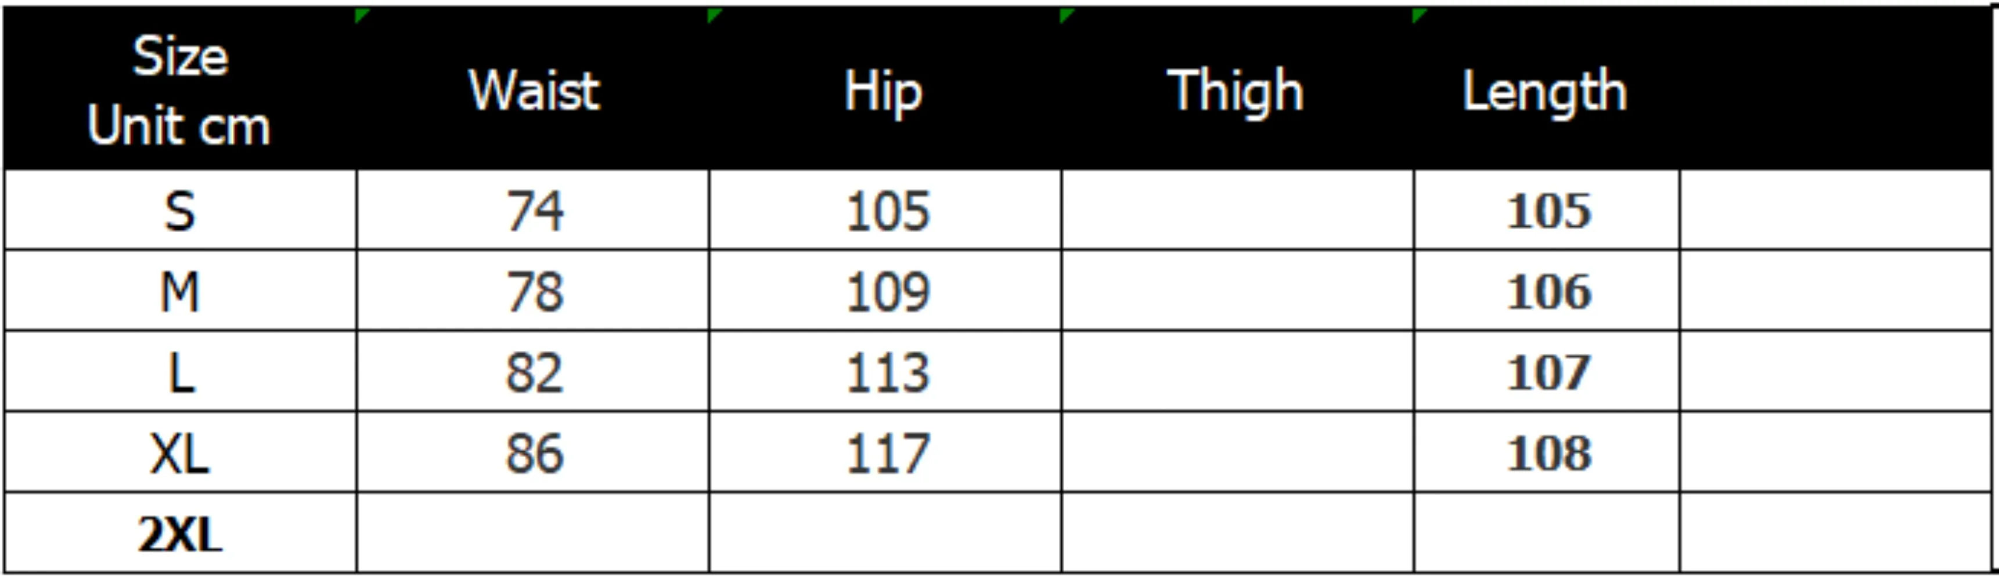Select the Waist column header text
1999x580 pixels.
[534, 90]
